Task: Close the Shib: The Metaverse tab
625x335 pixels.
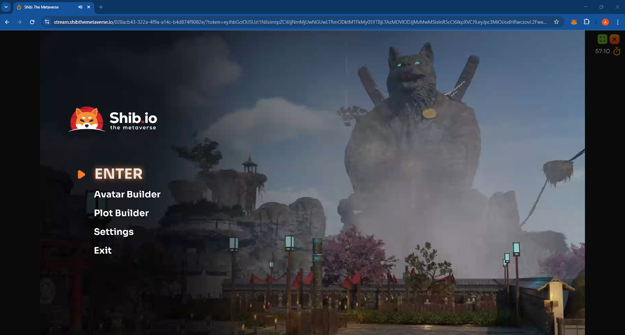Action: pyautogui.click(x=89, y=7)
